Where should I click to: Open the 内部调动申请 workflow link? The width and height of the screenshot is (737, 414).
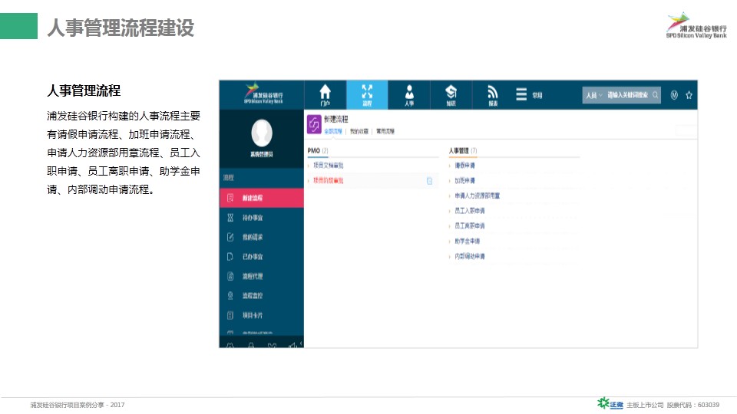(x=470, y=256)
